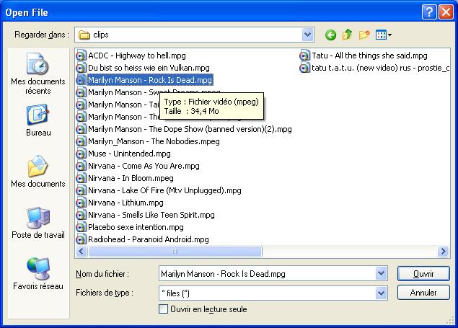
Task: Open Mes documents récents shortcut
Action: point(38,74)
